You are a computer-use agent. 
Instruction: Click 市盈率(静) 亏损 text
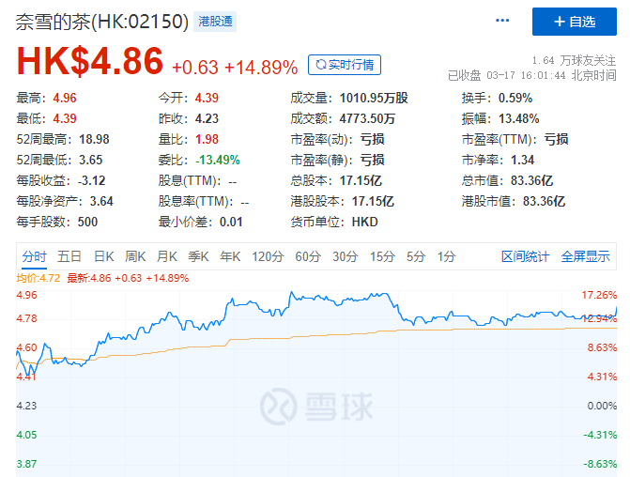(x=372, y=160)
